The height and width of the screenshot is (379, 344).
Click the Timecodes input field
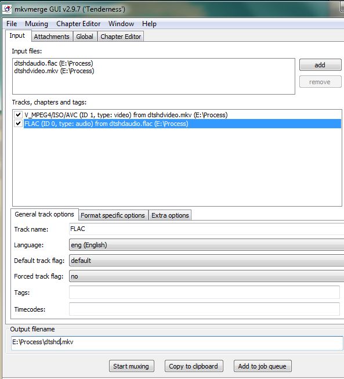coord(204,309)
